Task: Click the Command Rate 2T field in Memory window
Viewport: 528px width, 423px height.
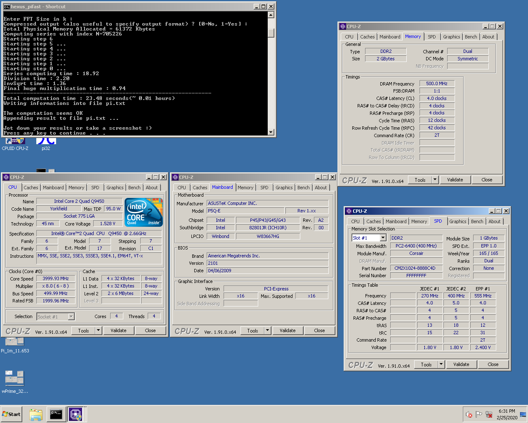Action: [x=437, y=135]
